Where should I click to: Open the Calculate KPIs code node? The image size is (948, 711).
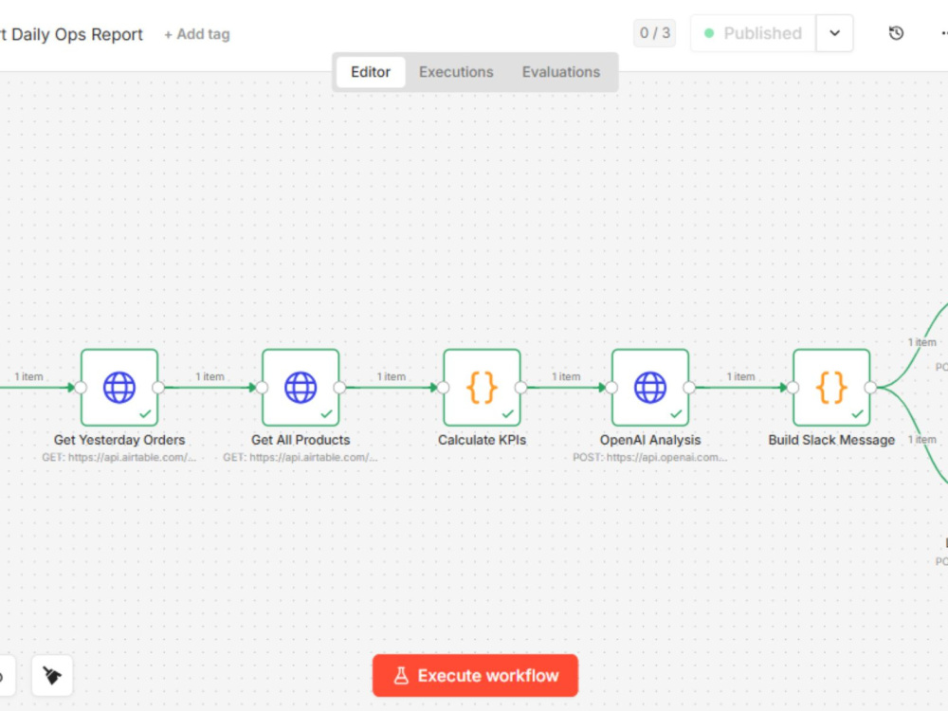pos(482,388)
